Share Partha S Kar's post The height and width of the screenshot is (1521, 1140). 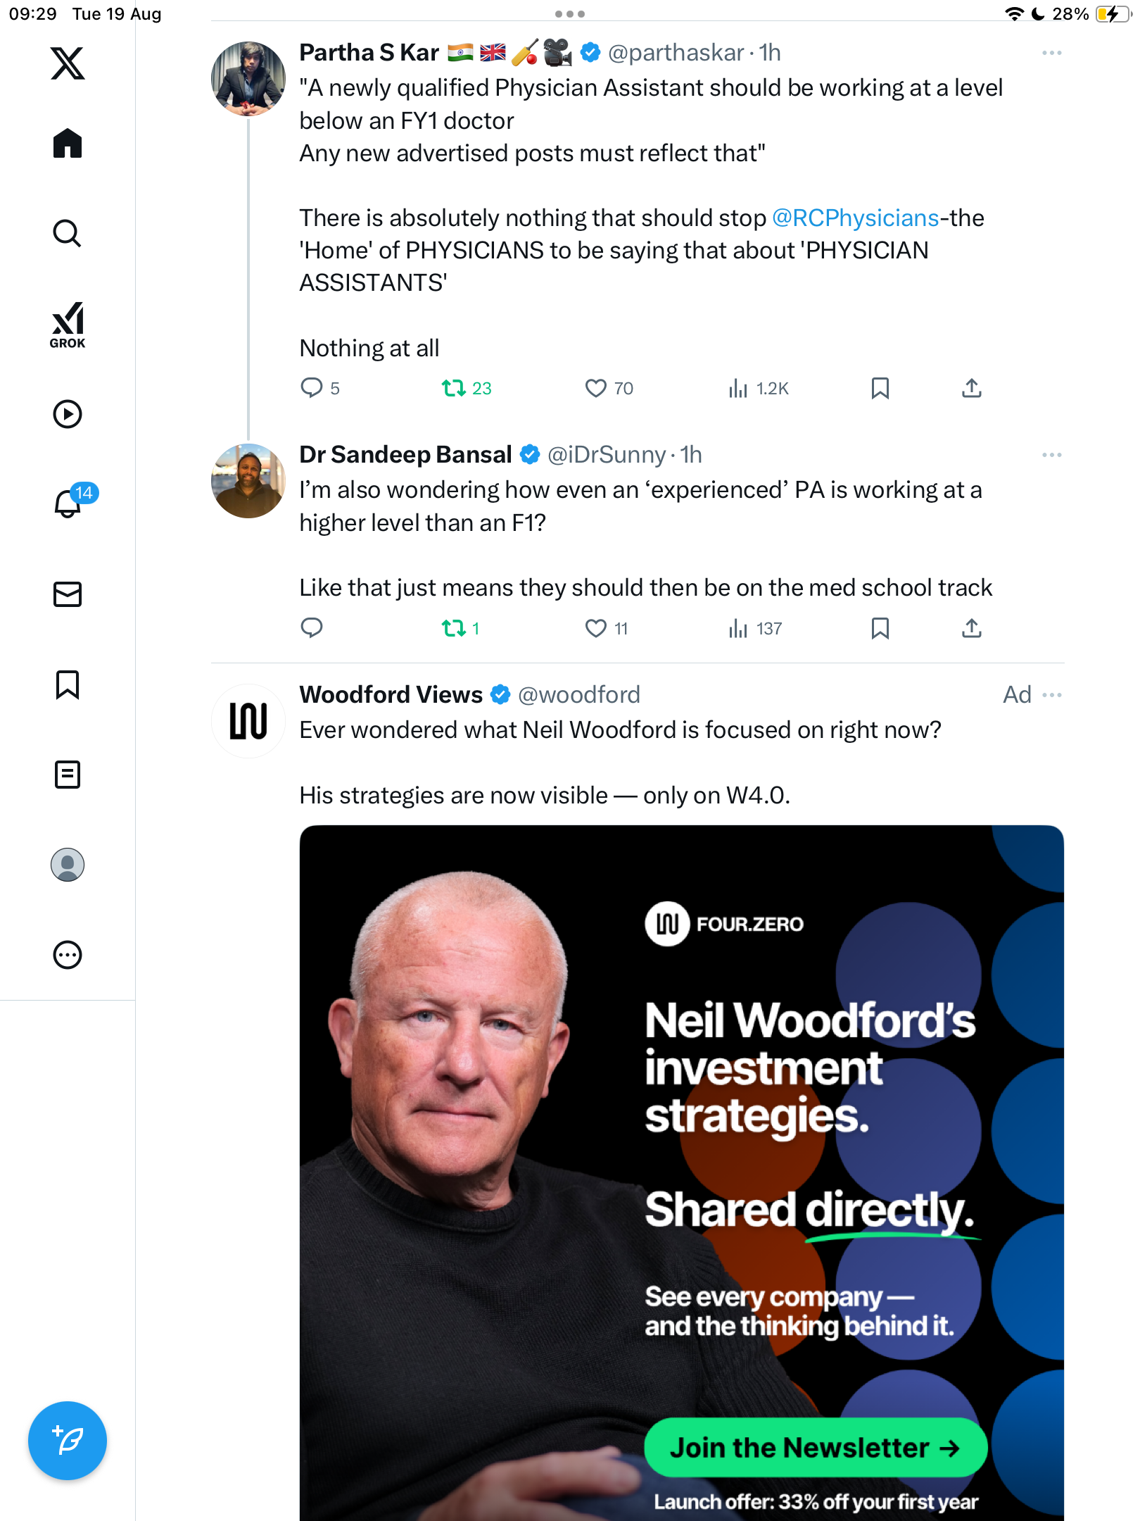tap(971, 388)
